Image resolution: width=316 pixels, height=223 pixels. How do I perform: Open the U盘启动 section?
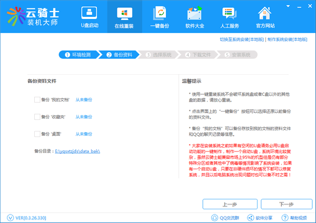tap(90, 17)
